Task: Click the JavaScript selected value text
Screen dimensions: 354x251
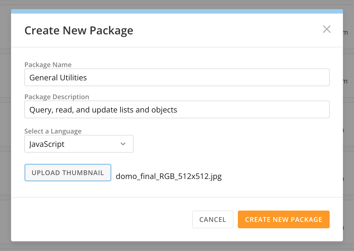Action: tap(47, 144)
